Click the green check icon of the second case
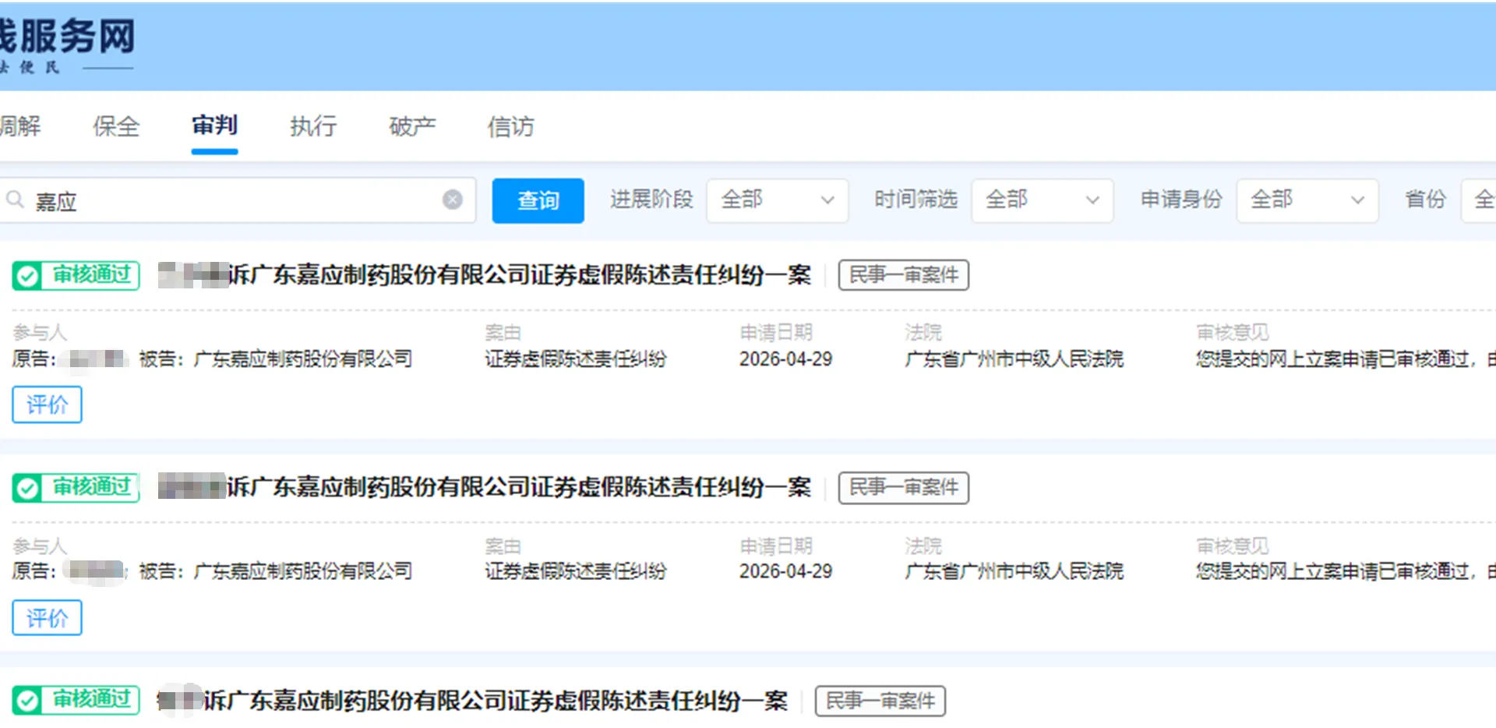This screenshot has width=1496, height=728. [27, 489]
